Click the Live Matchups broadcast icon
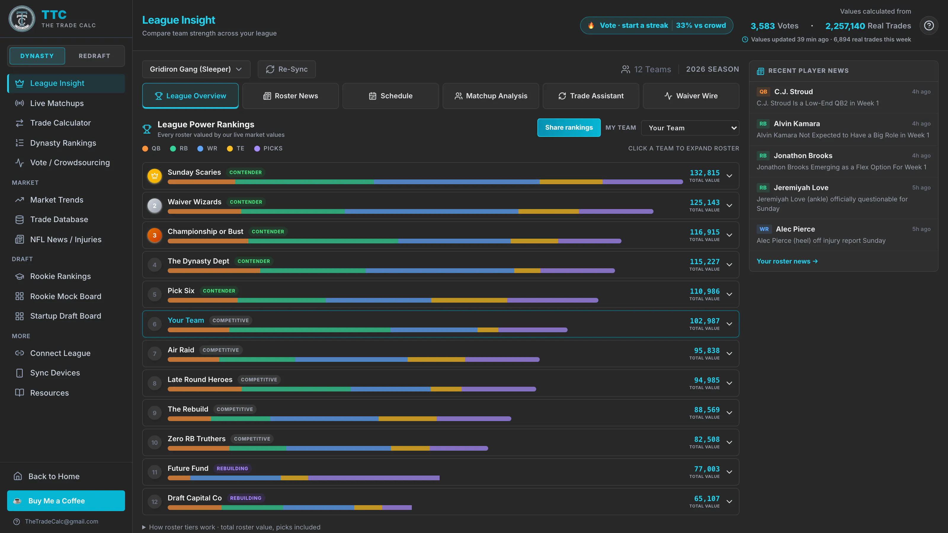948x533 pixels. [x=20, y=103]
